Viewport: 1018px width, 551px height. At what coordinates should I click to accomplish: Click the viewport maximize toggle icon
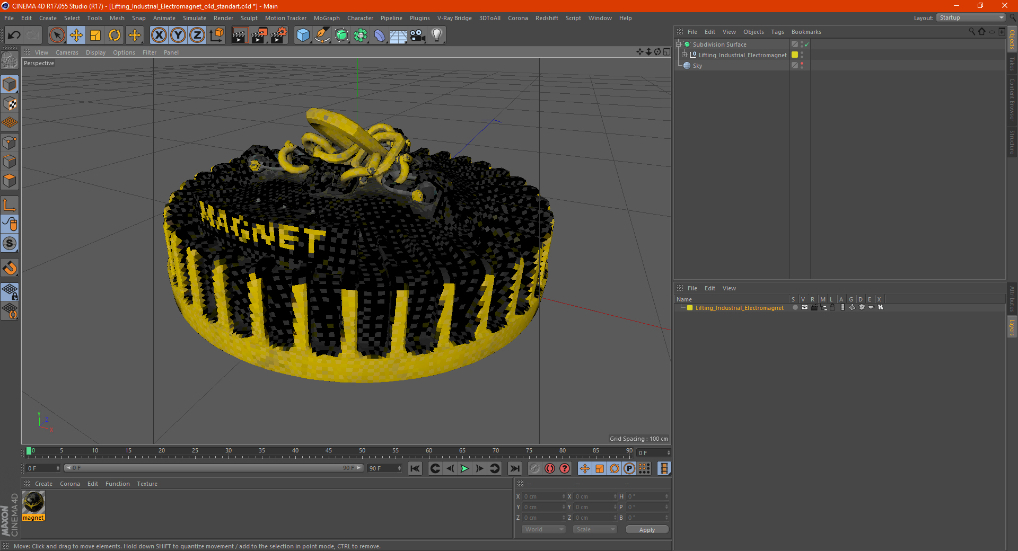tap(666, 52)
